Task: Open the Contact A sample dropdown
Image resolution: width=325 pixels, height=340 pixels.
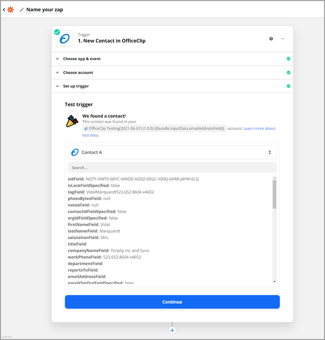Action: point(172,152)
